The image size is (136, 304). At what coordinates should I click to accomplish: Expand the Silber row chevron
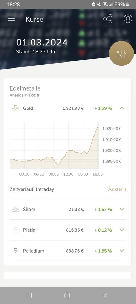coord(122,209)
